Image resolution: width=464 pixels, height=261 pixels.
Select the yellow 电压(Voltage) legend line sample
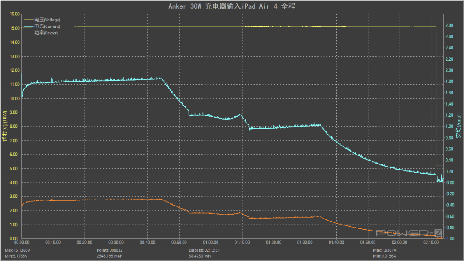tap(28, 20)
